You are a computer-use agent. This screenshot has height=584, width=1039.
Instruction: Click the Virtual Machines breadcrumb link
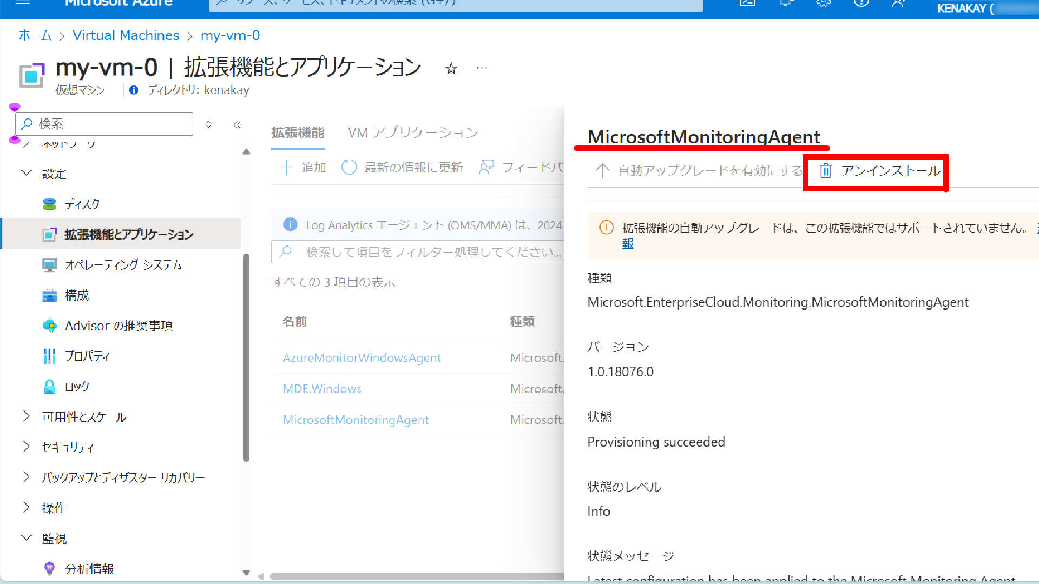[126, 36]
